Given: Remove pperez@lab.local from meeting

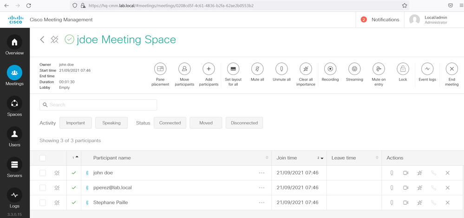Looking at the screenshot, I should tap(447, 187).
